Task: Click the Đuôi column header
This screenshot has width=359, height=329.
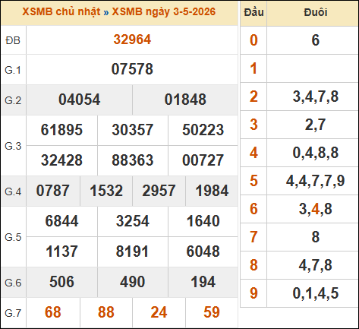Action: [x=316, y=12]
